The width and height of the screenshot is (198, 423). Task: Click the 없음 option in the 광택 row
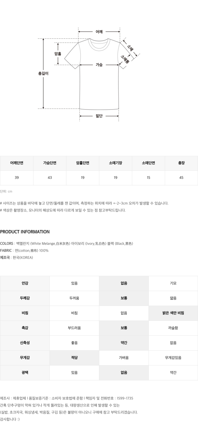(124, 372)
